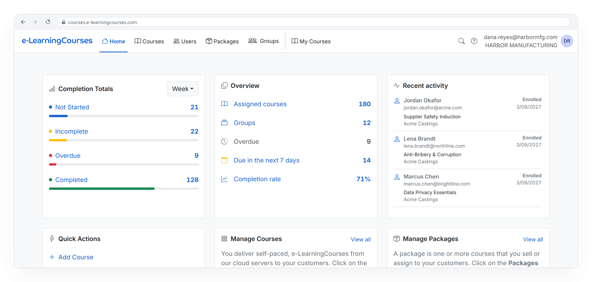
Task: Click the Manage Packages box icon
Action: [x=397, y=239]
